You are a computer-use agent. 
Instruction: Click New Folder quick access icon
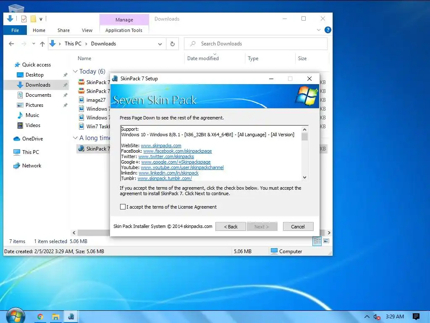point(33,19)
